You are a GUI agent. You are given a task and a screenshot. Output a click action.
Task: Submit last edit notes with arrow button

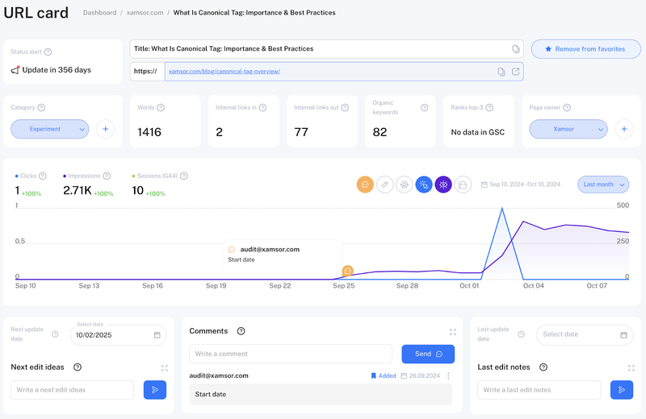[x=622, y=390]
